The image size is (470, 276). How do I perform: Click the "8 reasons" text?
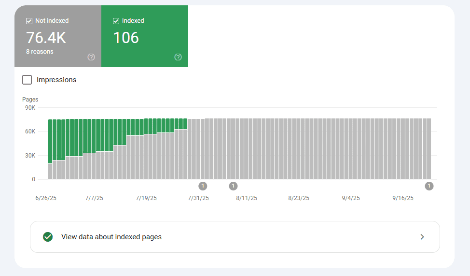pos(40,51)
